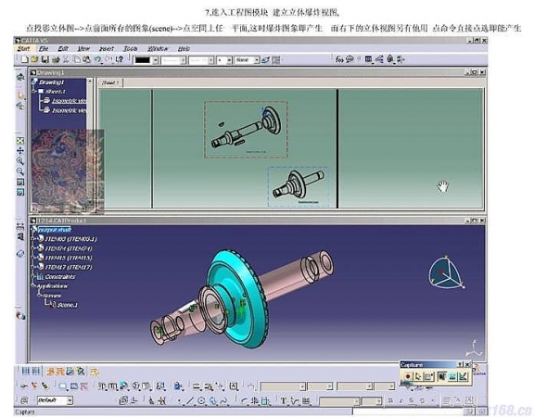Screen dimensions: 534x417
Task: Expand the Constraints tree node
Action: pyautogui.click(x=33, y=276)
